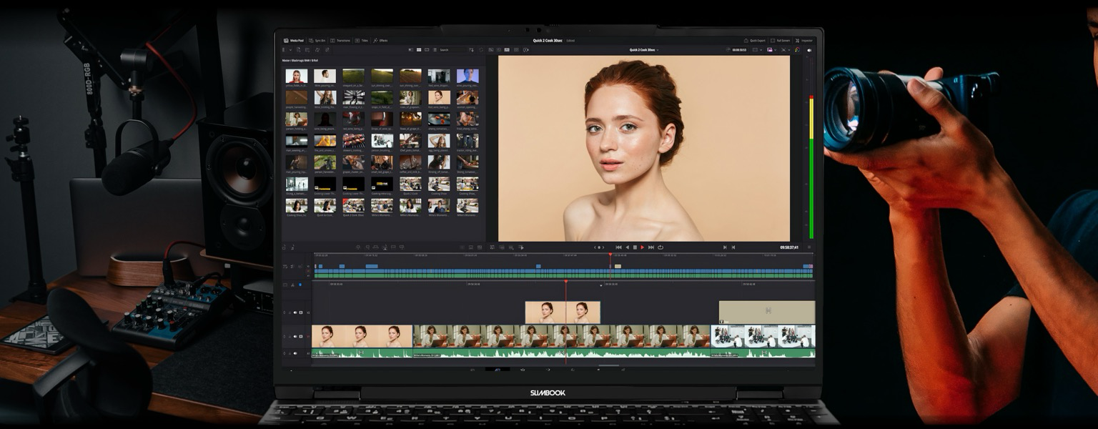This screenshot has height=429, width=1098.
Task: Expand the viewer overlay dropdown arrow
Action: click(x=762, y=50)
